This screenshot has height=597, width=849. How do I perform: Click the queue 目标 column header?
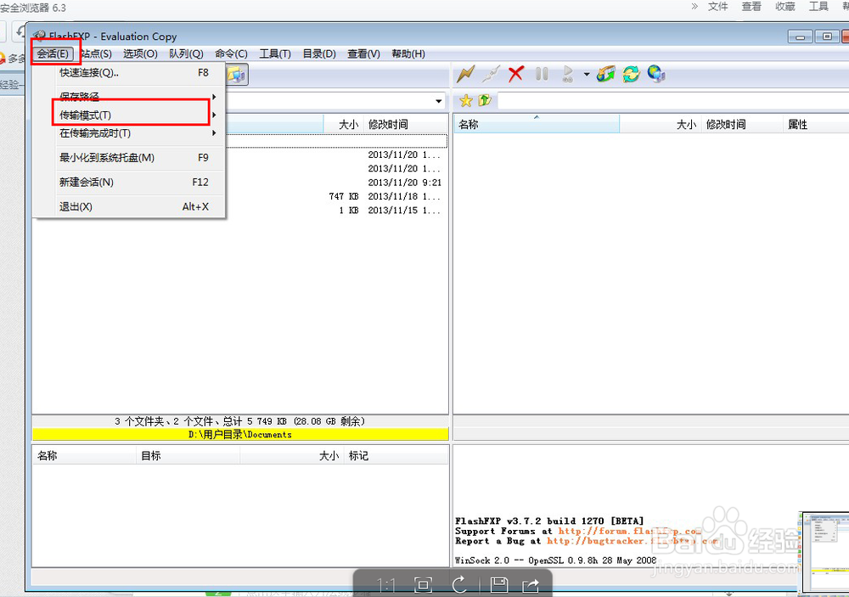188,455
